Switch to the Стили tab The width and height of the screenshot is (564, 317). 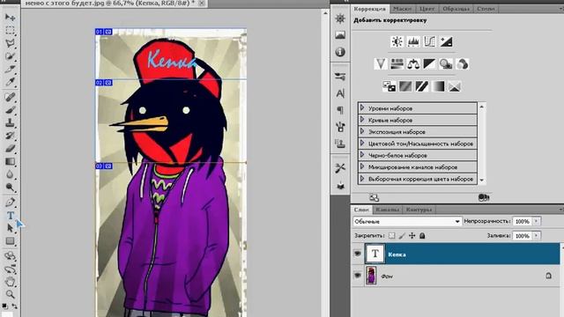[486, 9]
